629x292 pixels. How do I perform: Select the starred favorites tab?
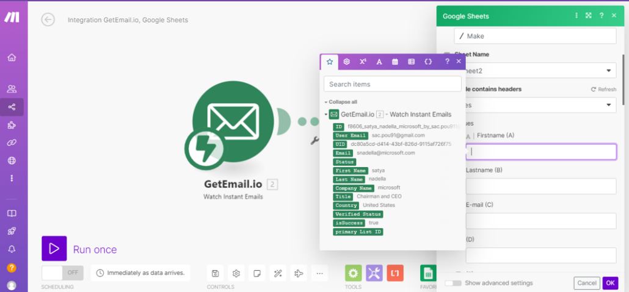pos(330,62)
